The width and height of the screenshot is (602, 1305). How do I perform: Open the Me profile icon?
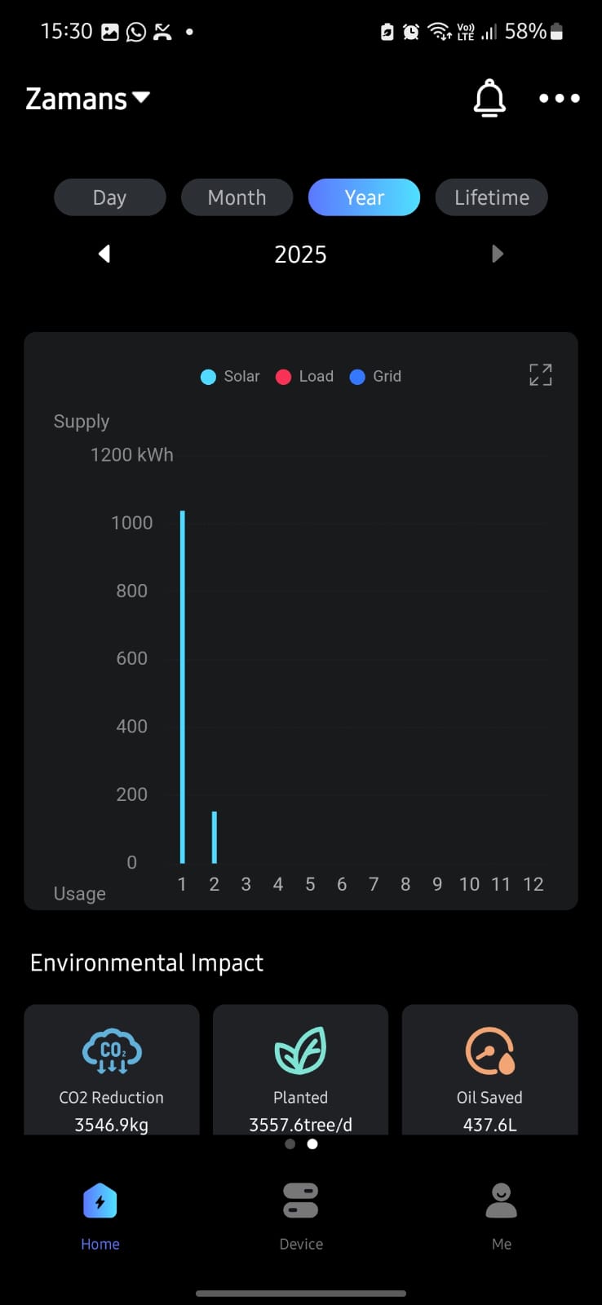(501, 1201)
